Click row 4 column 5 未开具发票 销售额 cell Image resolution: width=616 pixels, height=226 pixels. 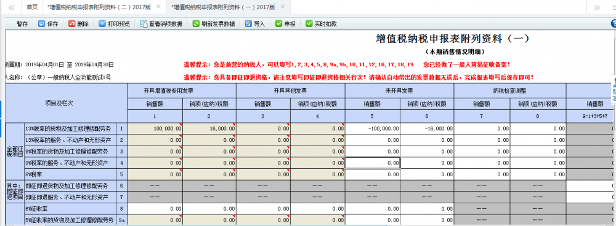[x=373, y=163]
